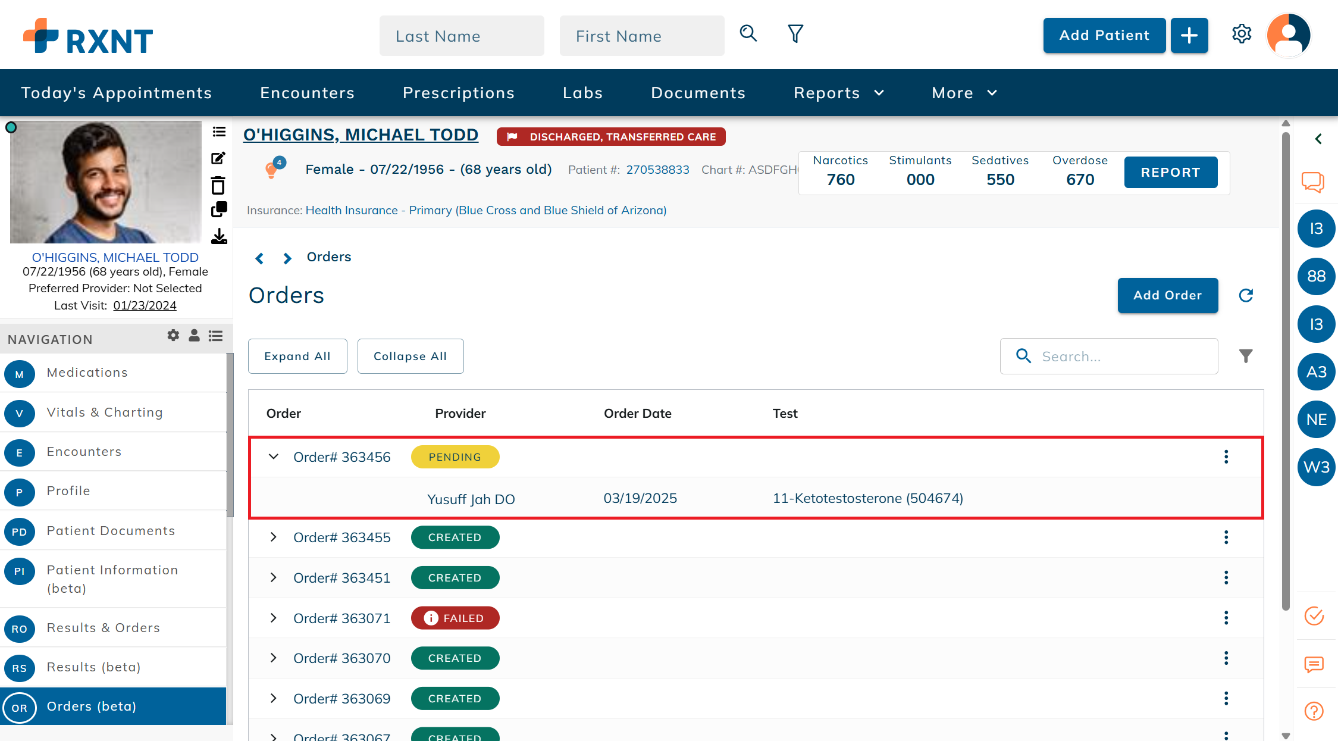Click the REPORT button
Screen dimensions: 1338x741
pos(1170,173)
